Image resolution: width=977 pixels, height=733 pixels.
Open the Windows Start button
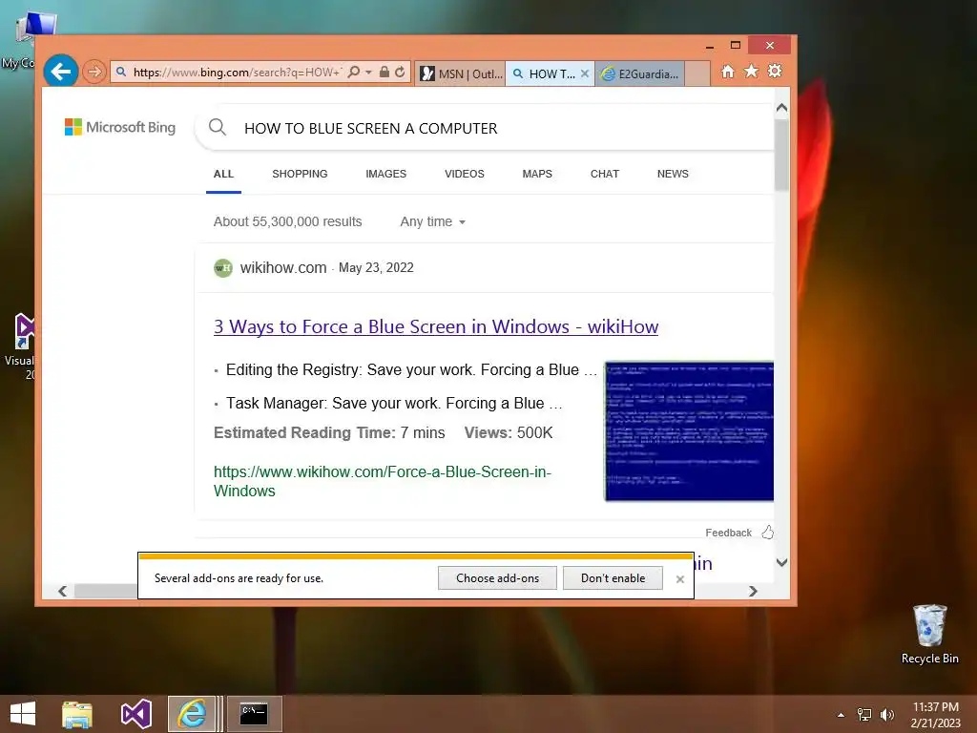click(23, 714)
